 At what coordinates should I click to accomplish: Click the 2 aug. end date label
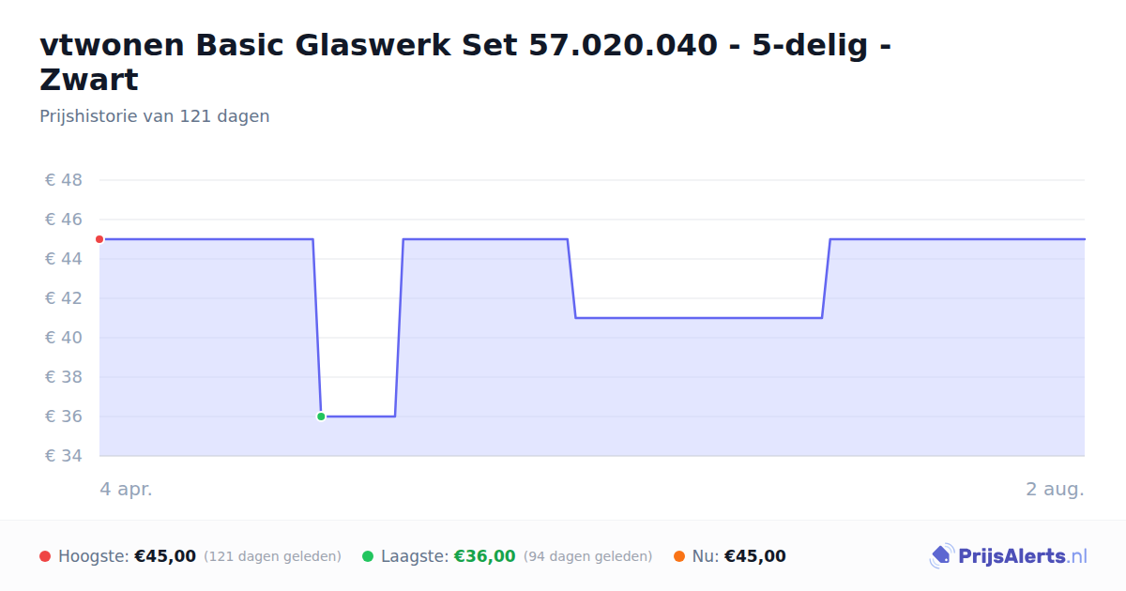1055,489
